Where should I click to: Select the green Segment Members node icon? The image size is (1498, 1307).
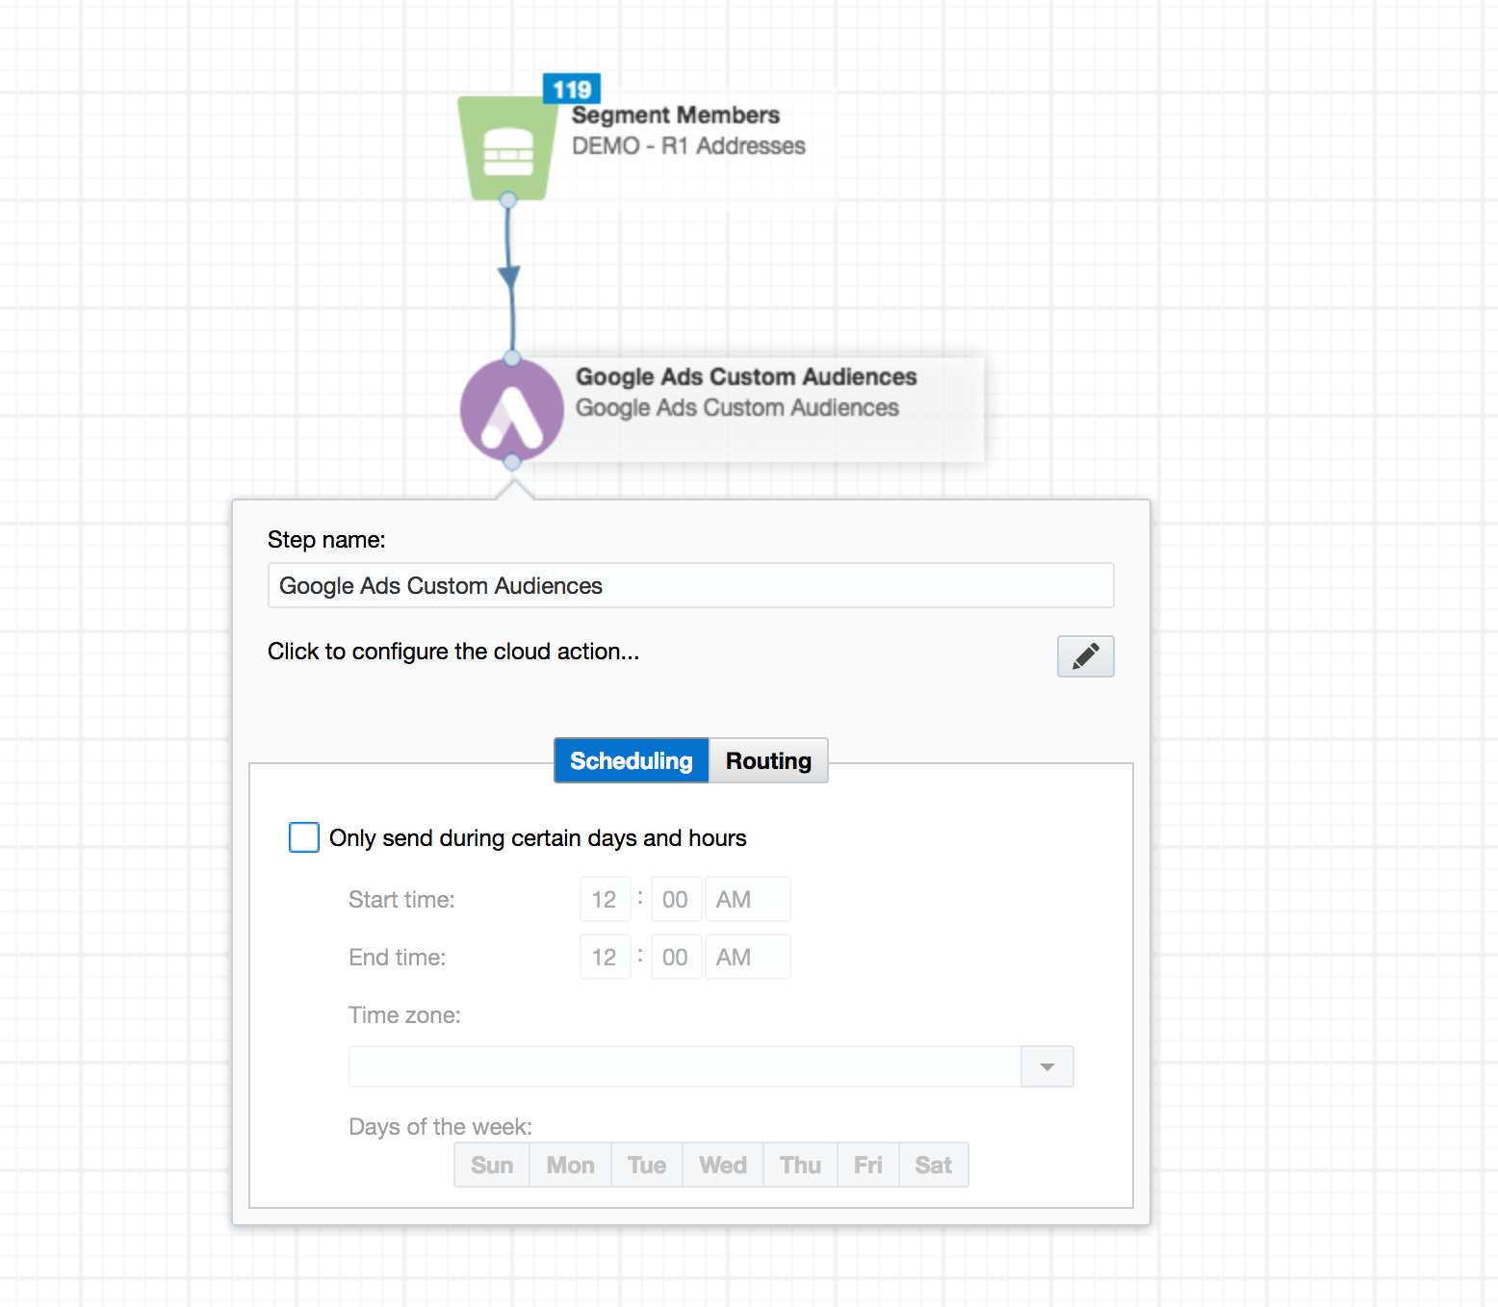(x=507, y=148)
